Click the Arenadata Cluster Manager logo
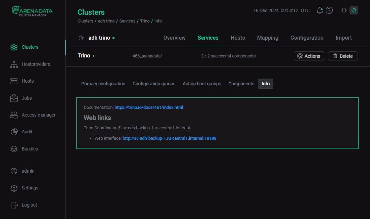Screen dimensions: 370x219 [x=32, y=11]
